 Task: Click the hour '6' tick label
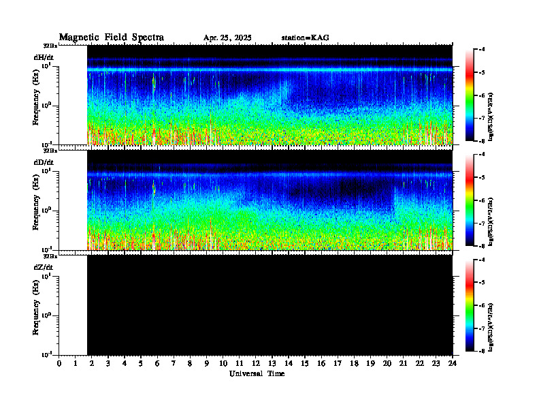pos(157,364)
